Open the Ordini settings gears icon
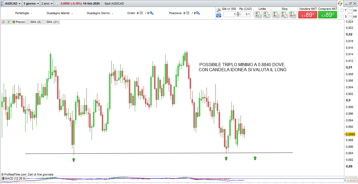Viewport: 358px width, 184px height. point(151,13)
